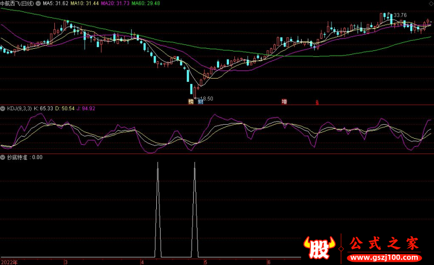The width and height of the screenshot is (434, 265).
Task: Click the KDJ(9,3,3) indicator name
Action: (20, 108)
